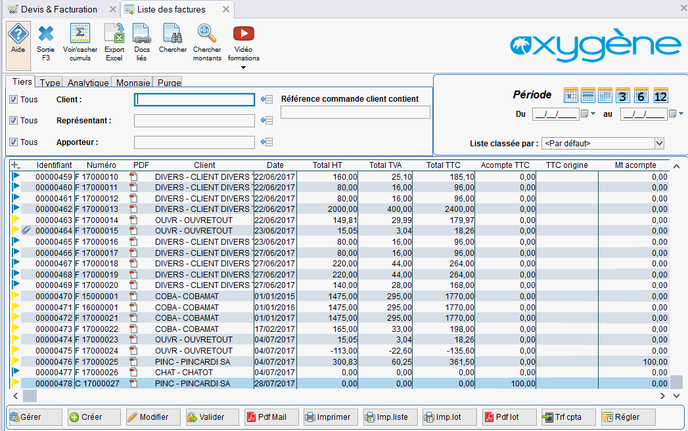
Task: Select second calendar period preset icon
Action: point(588,96)
